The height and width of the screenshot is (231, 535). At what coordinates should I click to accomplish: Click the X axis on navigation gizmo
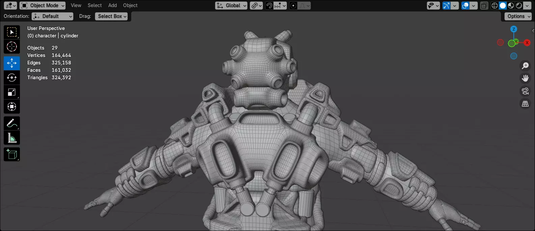pos(527,42)
